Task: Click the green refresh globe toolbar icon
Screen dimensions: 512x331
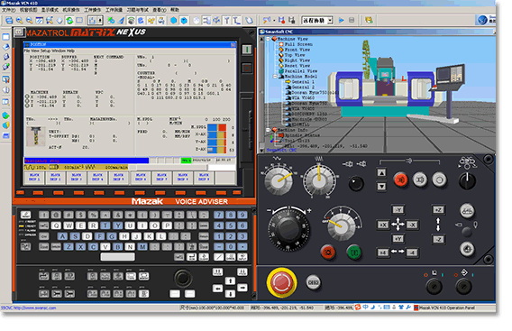Action: (69, 21)
